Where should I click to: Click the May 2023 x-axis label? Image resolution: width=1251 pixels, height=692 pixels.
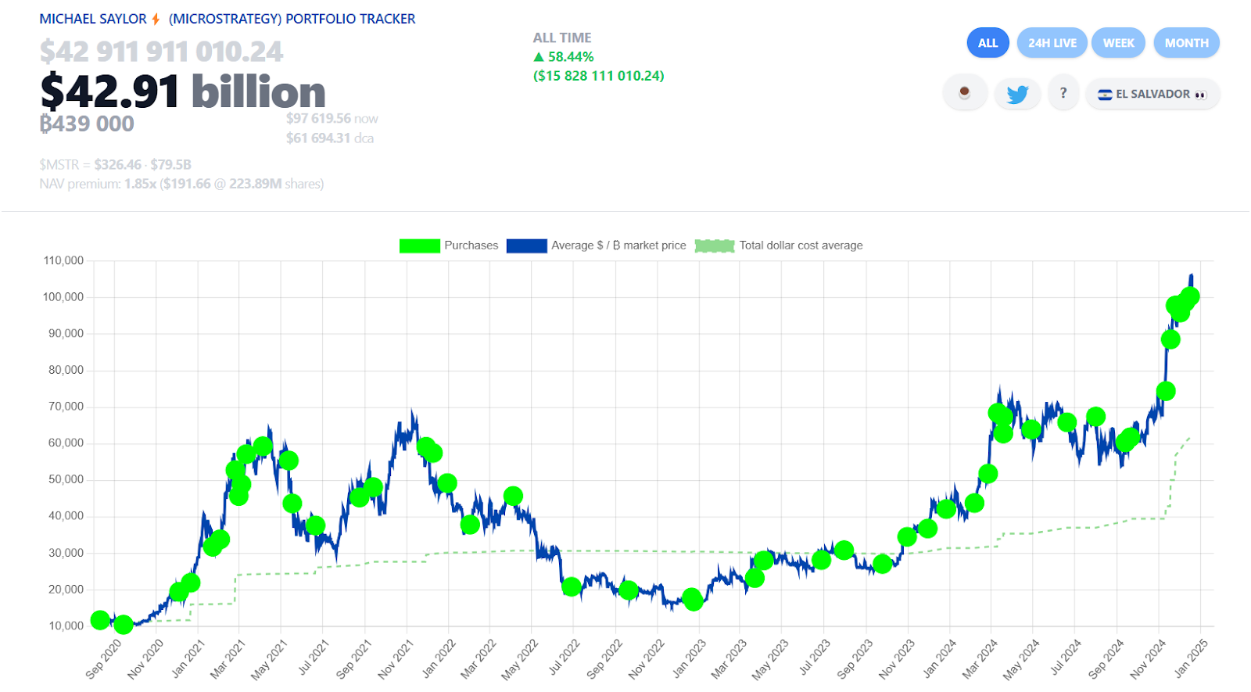771,658
